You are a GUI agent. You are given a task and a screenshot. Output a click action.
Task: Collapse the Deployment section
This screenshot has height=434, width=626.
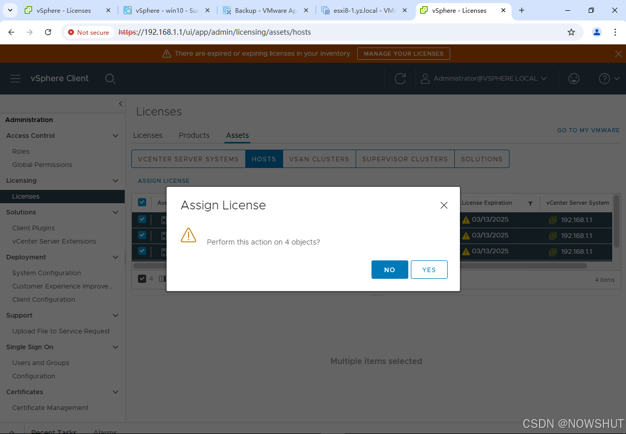pyautogui.click(x=115, y=257)
